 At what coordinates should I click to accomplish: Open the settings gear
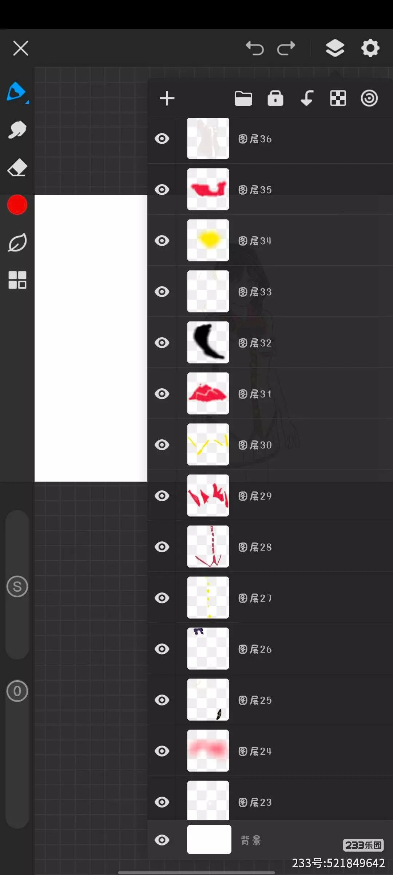tap(370, 48)
